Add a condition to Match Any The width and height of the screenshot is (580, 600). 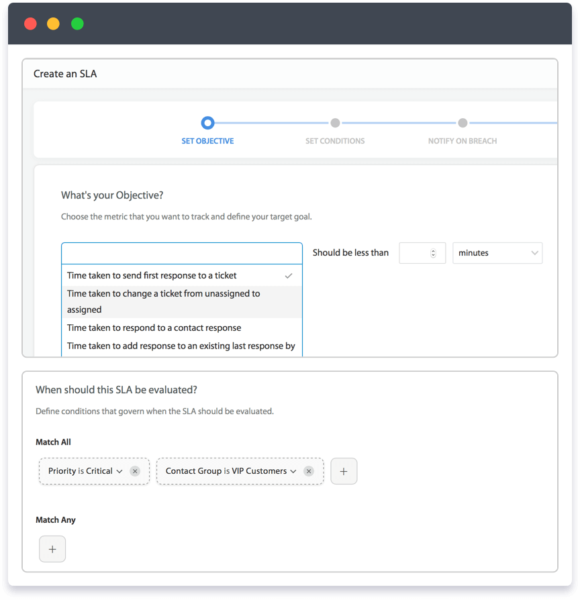coord(52,548)
